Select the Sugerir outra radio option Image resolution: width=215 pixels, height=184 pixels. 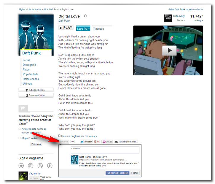tap(20, 138)
